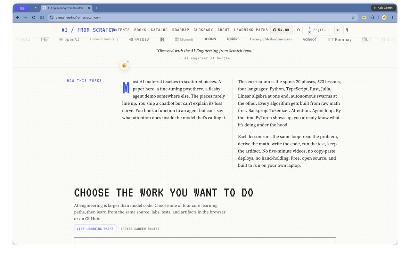
Task: Open the BOOKS menu item
Action: click(140, 30)
